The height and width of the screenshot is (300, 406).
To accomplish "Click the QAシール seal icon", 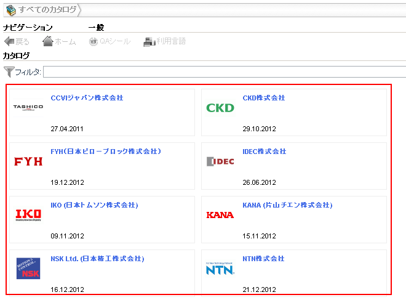I will click(94, 41).
